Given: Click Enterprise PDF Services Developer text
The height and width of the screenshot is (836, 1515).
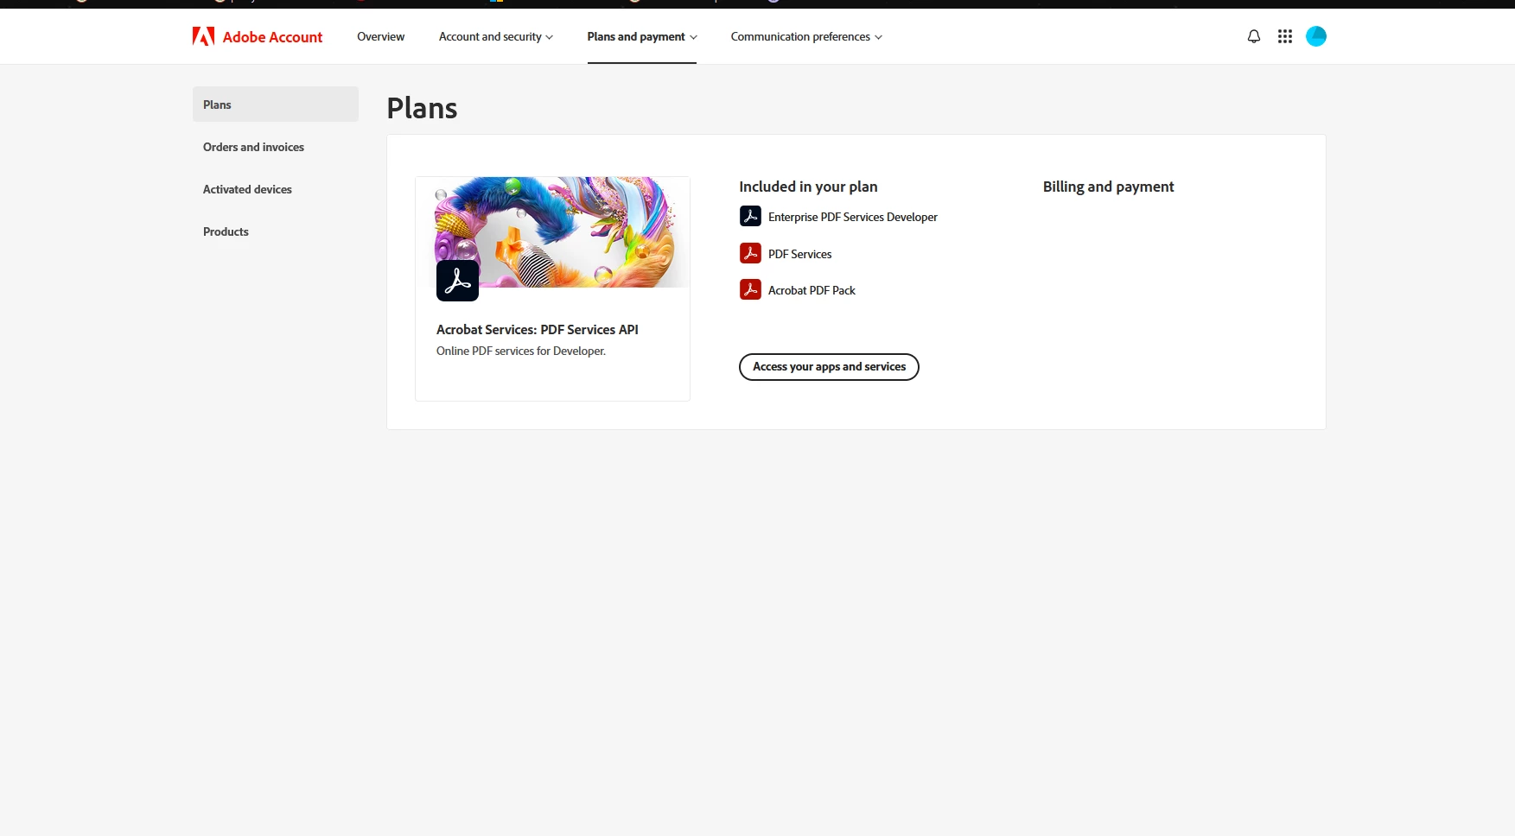Looking at the screenshot, I should pyautogui.click(x=853, y=217).
